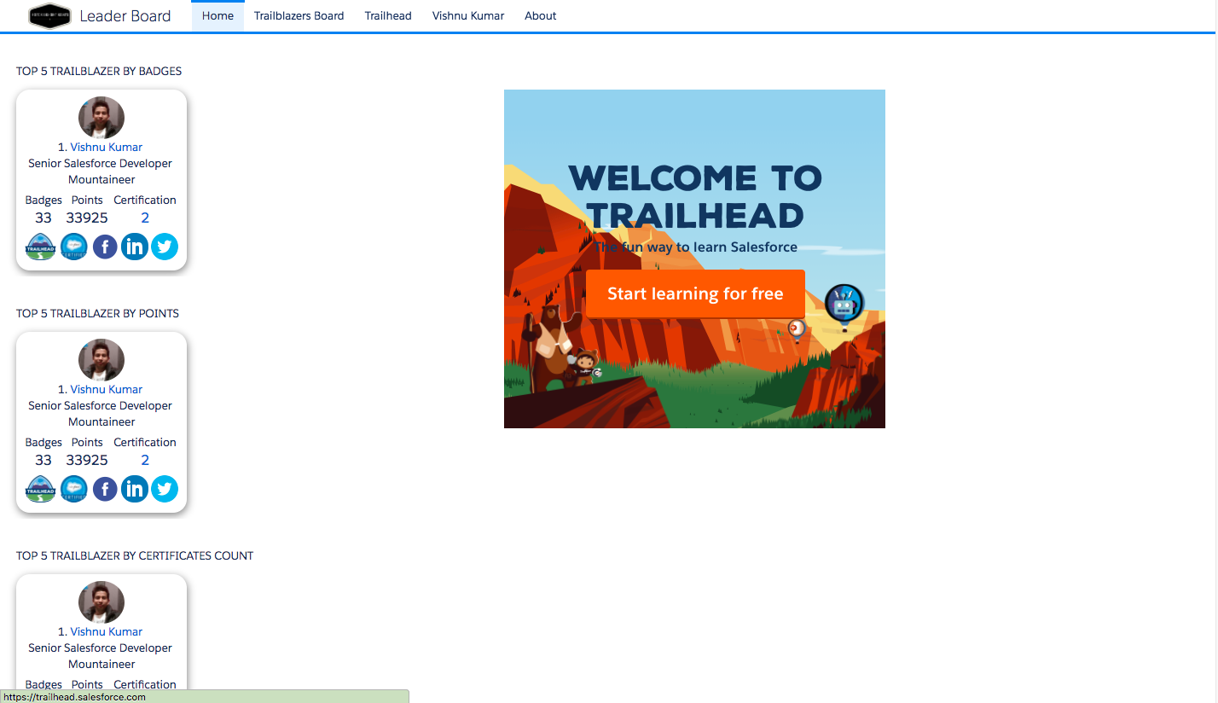
Task: Click the Trailhead badge icon in the badges card
Action: coord(41,247)
